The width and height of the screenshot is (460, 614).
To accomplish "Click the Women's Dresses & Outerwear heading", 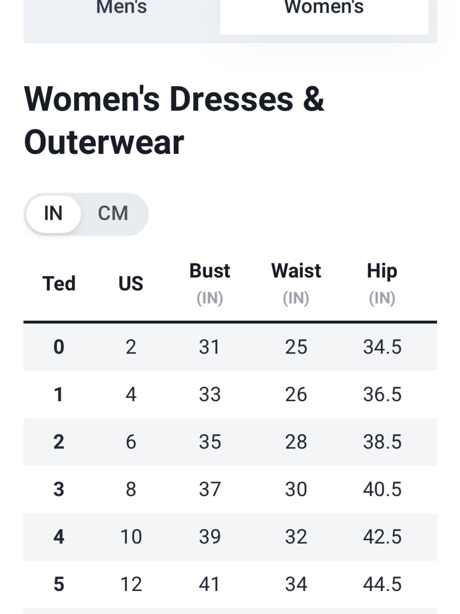I will tap(174, 121).
